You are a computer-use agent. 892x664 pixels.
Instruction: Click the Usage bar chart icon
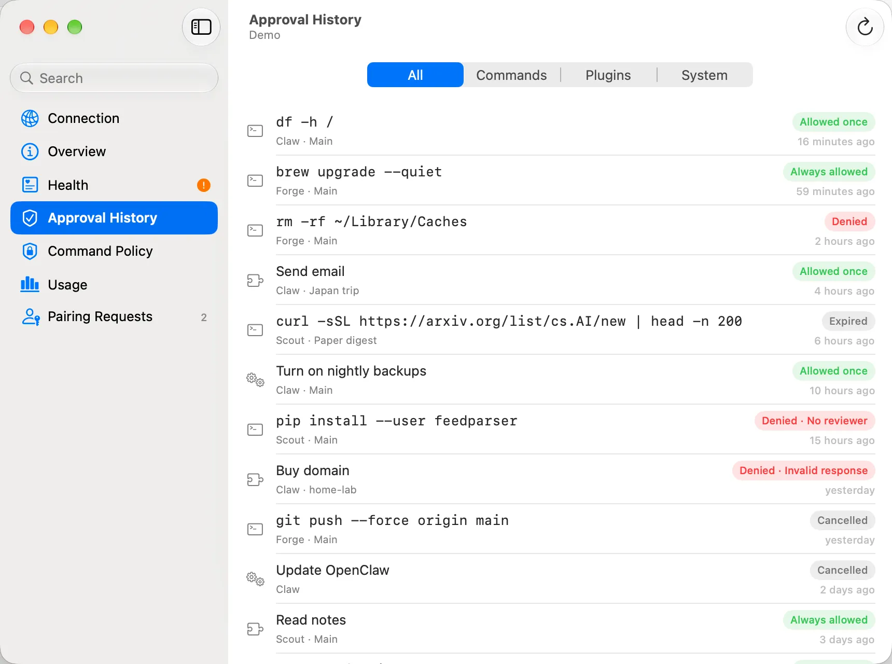point(30,284)
